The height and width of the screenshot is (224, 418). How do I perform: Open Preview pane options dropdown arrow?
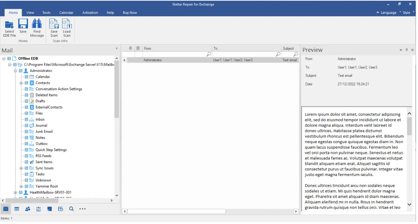[x=401, y=50]
